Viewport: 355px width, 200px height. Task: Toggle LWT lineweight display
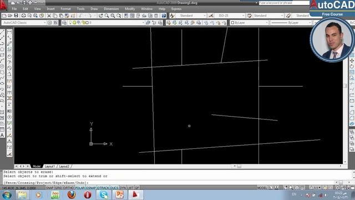(x=131, y=188)
